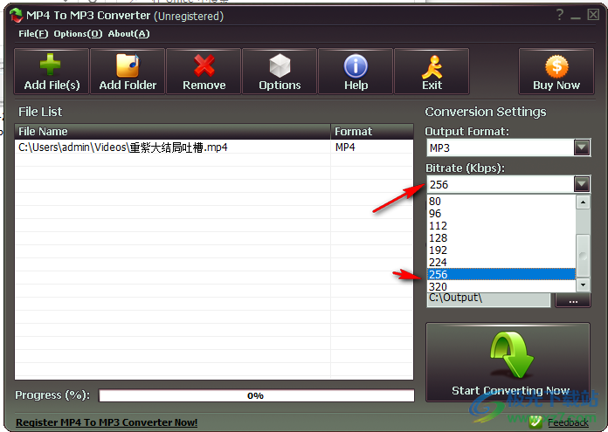Choose 112 Kbps bitrate option
The width and height of the screenshot is (608, 432).
(x=501, y=225)
